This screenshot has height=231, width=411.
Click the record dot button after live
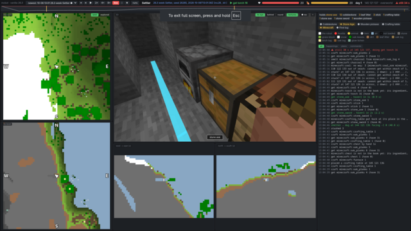point(127,3)
